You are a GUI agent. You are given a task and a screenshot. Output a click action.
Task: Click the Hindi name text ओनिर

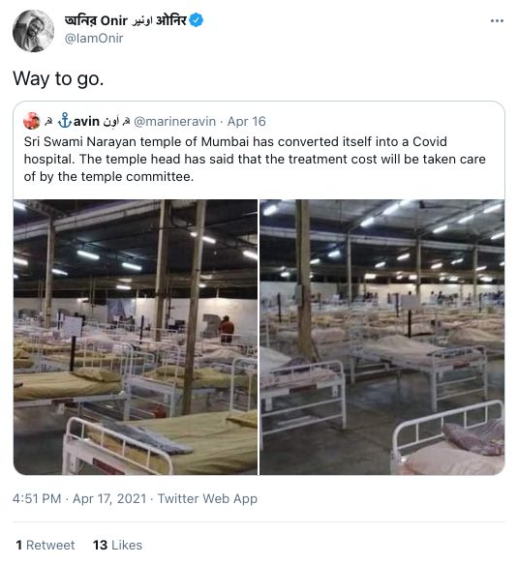[x=171, y=20]
